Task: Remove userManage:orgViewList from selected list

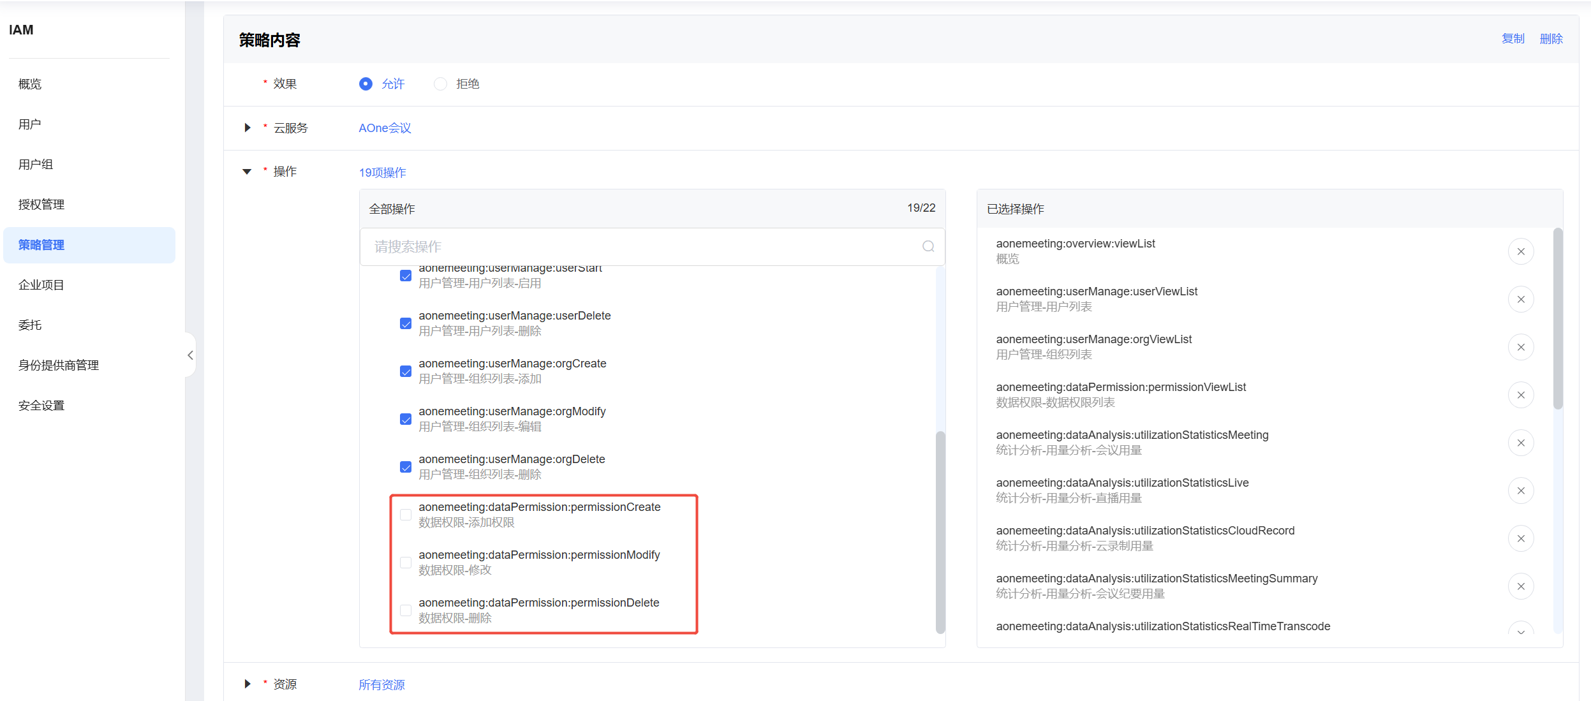Action: (x=1521, y=347)
